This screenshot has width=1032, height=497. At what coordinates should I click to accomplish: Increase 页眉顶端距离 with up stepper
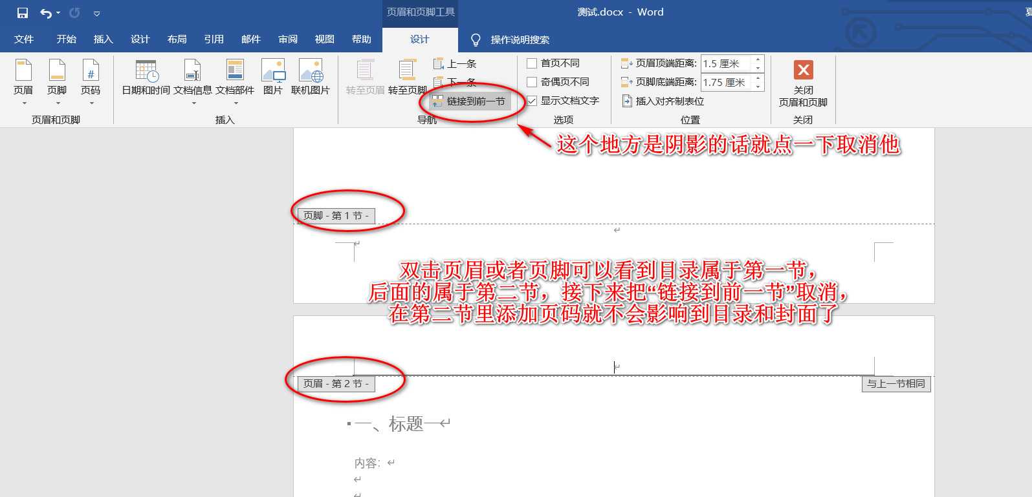[x=758, y=59]
